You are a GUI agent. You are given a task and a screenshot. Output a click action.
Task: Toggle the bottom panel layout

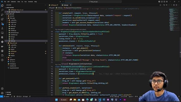click(162, 2)
